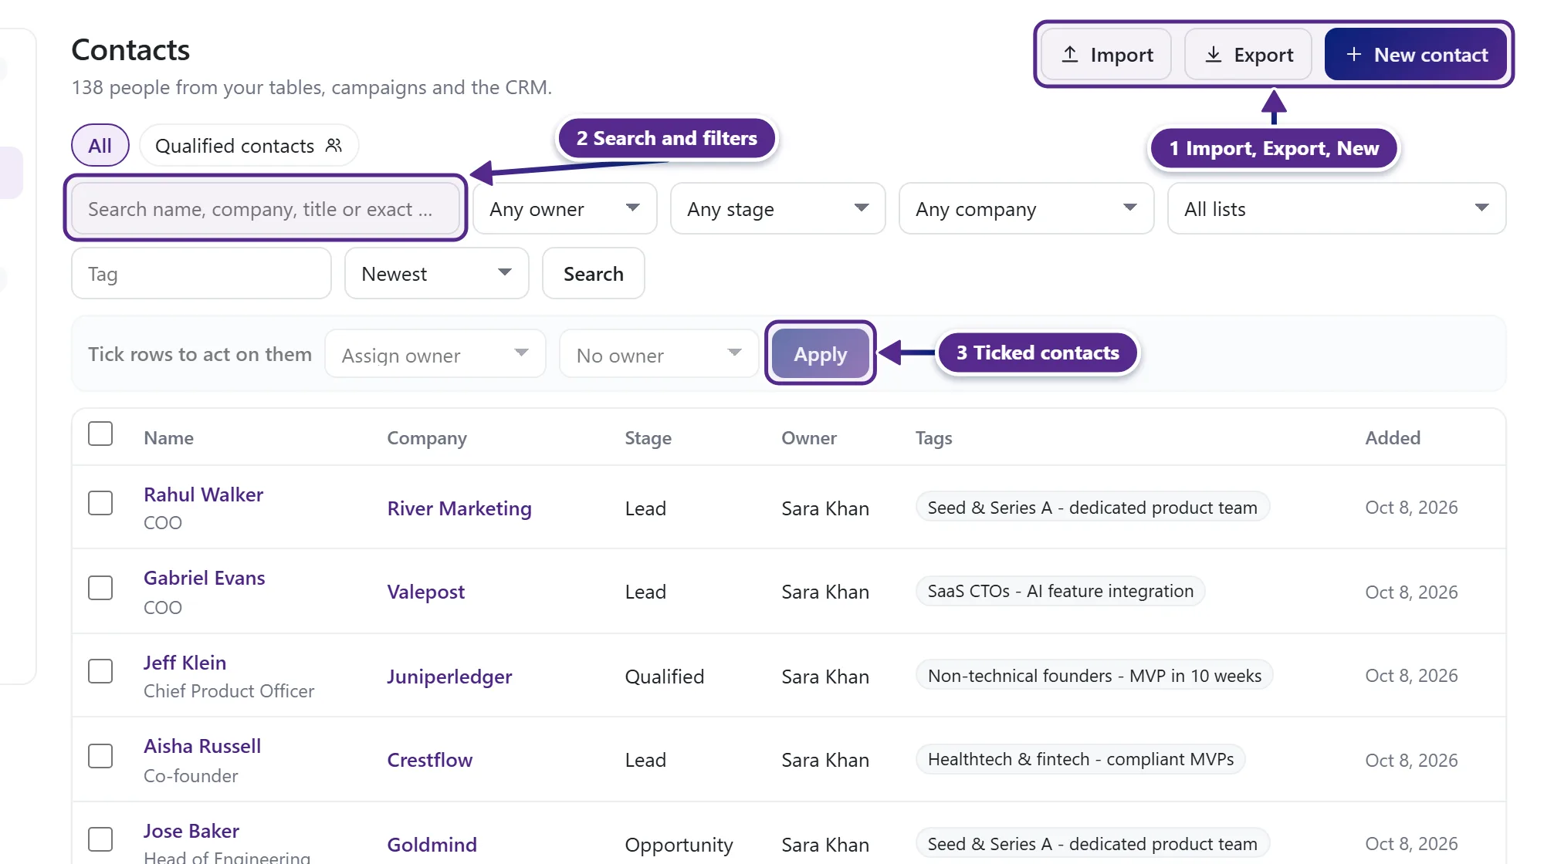Tick the checkbox for Gabriel Evans
This screenshot has height=864, width=1544.
point(100,588)
